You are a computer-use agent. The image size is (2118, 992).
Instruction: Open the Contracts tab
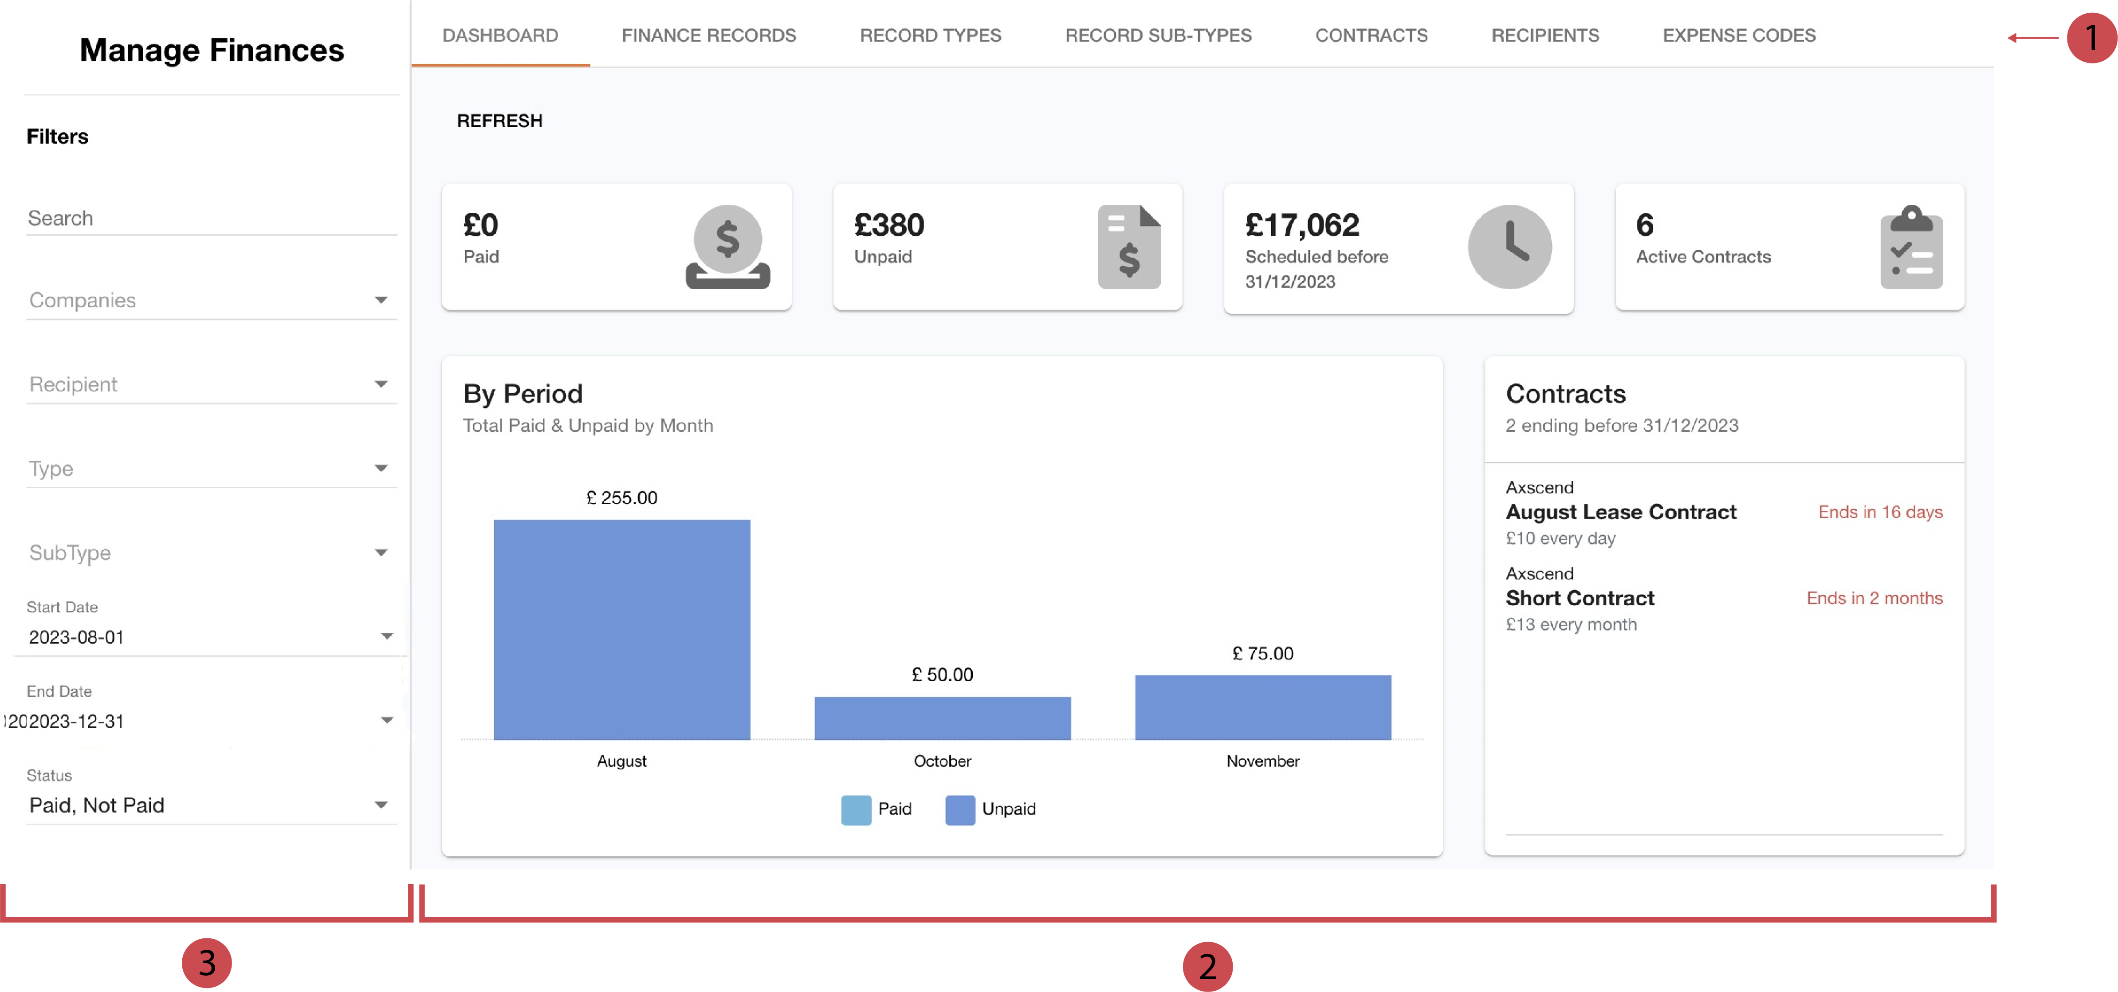[1371, 35]
